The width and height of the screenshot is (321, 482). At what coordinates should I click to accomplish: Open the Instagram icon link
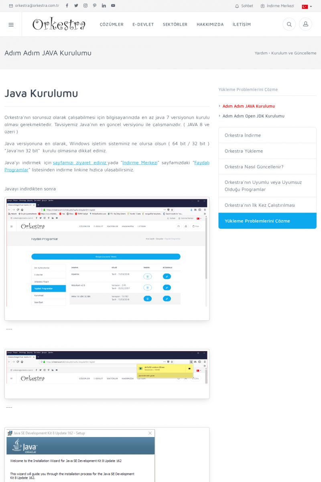[x=85, y=6]
